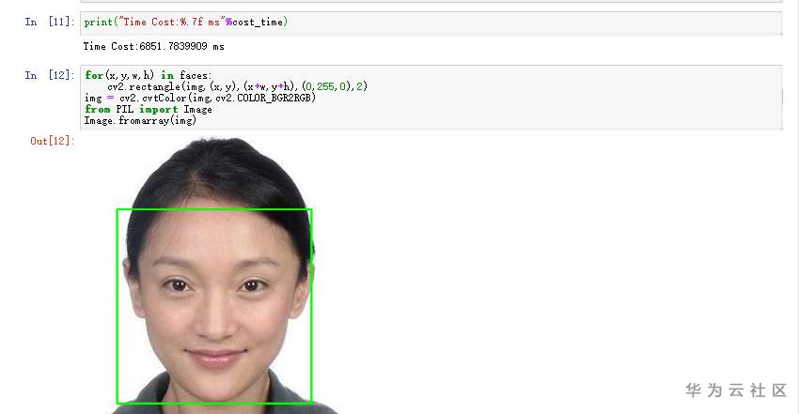This screenshot has width=799, height=414.
Task: Click the 'from PIL import Image' line
Action: 149,109
